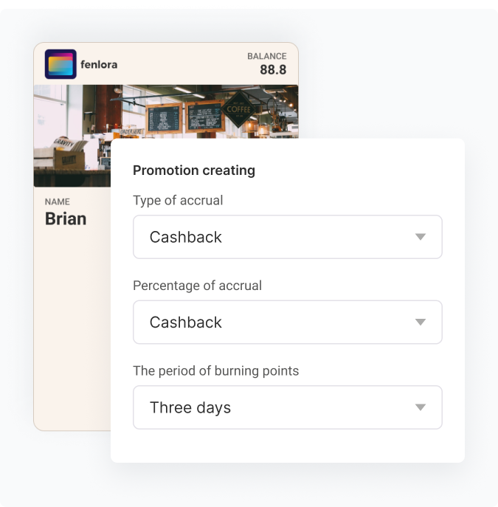This screenshot has height=507, width=498.
Task: Click the fenlora logo icon
Action: (60, 64)
